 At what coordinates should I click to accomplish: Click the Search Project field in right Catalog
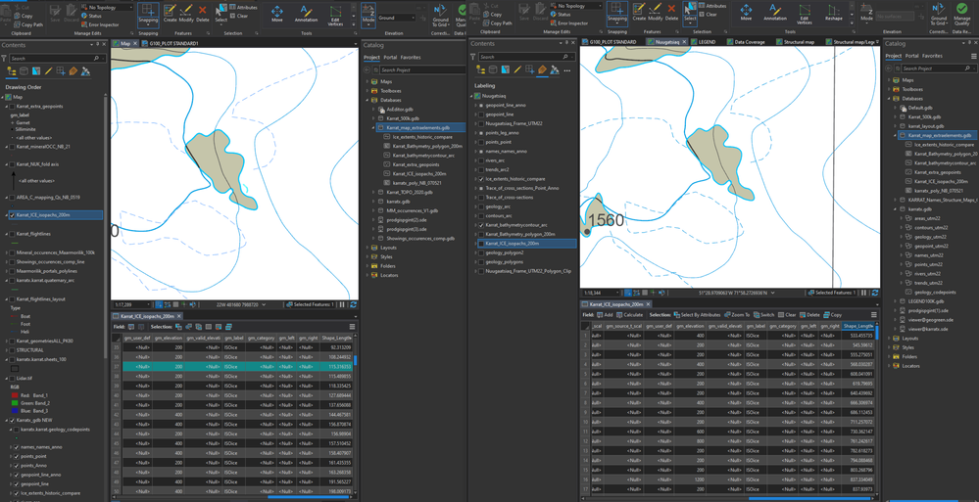pyautogui.click(x=931, y=70)
